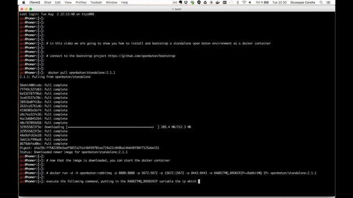Screen dimensions: 353x198
Task: Click the 'docker pull openbaton/standalone:2.1.1' command
Action: (81, 73)
